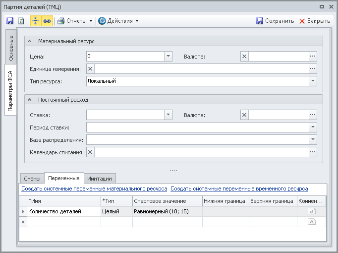
Task: Click the Ставка input field
Action: [x=125, y=115]
